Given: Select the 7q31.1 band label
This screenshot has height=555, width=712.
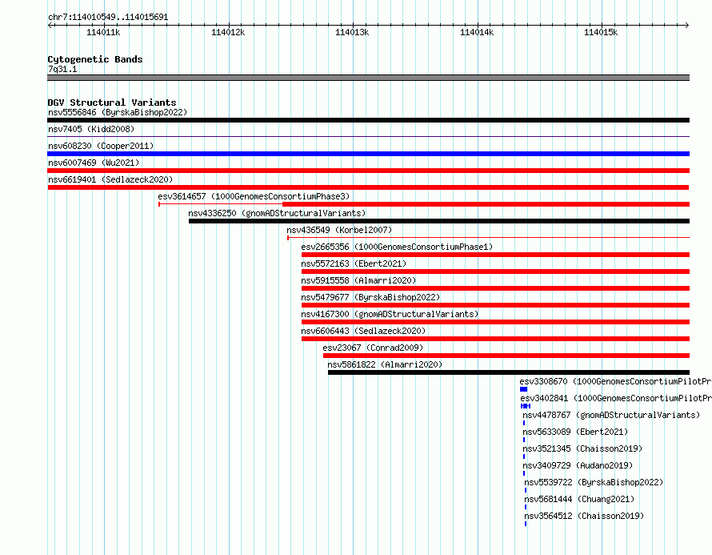Looking at the screenshot, I should pyautogui.click(x=62, y=70).
